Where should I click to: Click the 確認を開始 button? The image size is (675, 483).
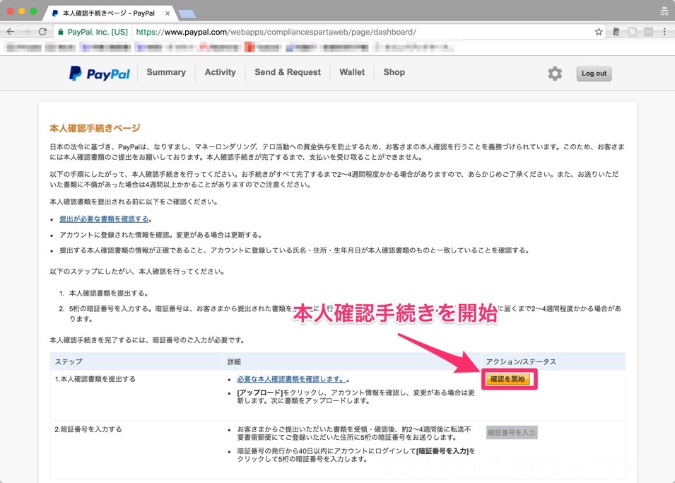[x=509, y=379]
